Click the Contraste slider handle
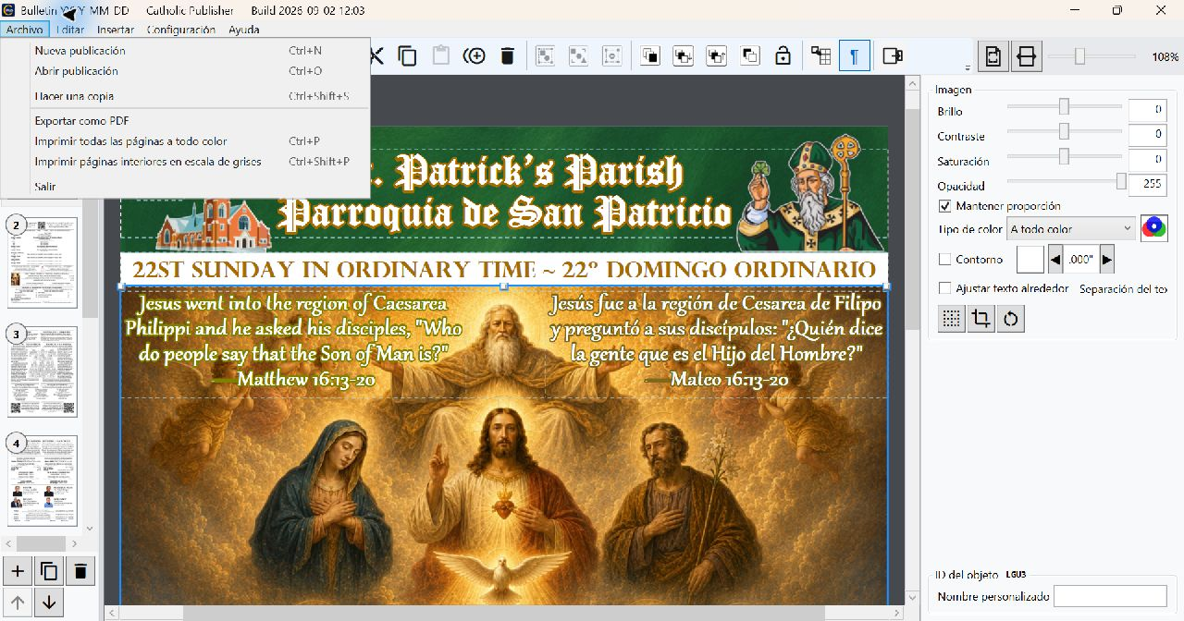The width and height of the screenshot is (1184, 621). click(1064, 131)
